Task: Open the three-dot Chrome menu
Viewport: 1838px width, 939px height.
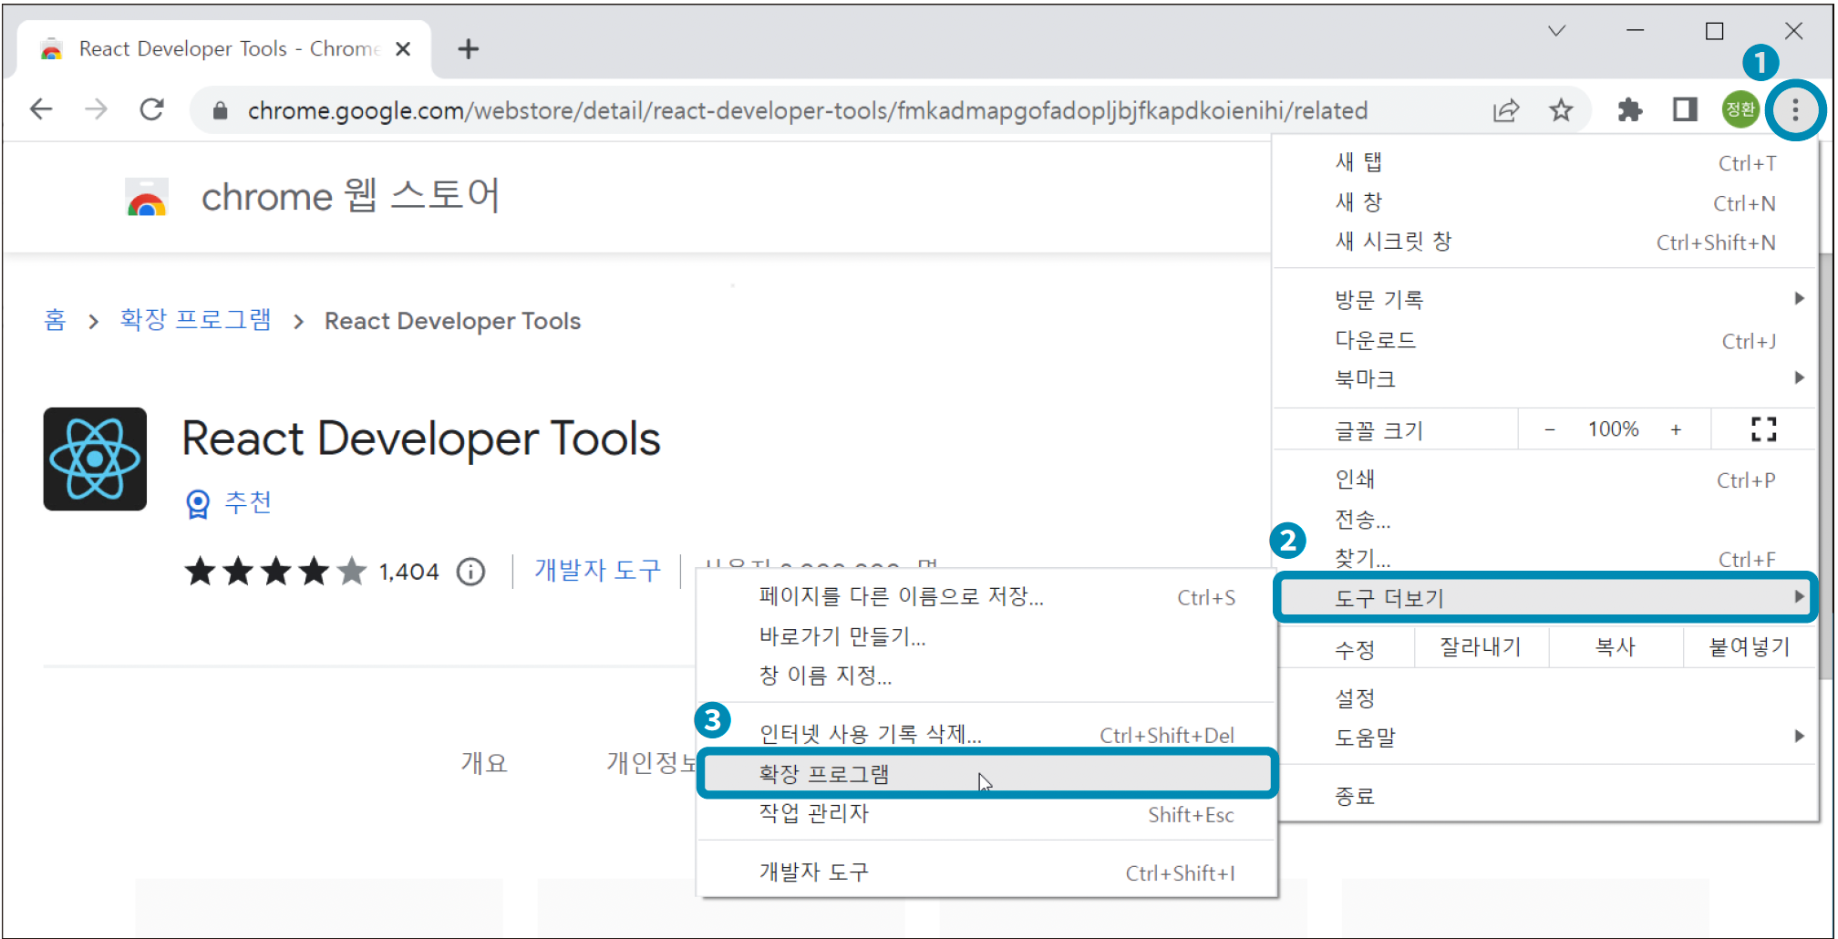Action: point(1795,110)
